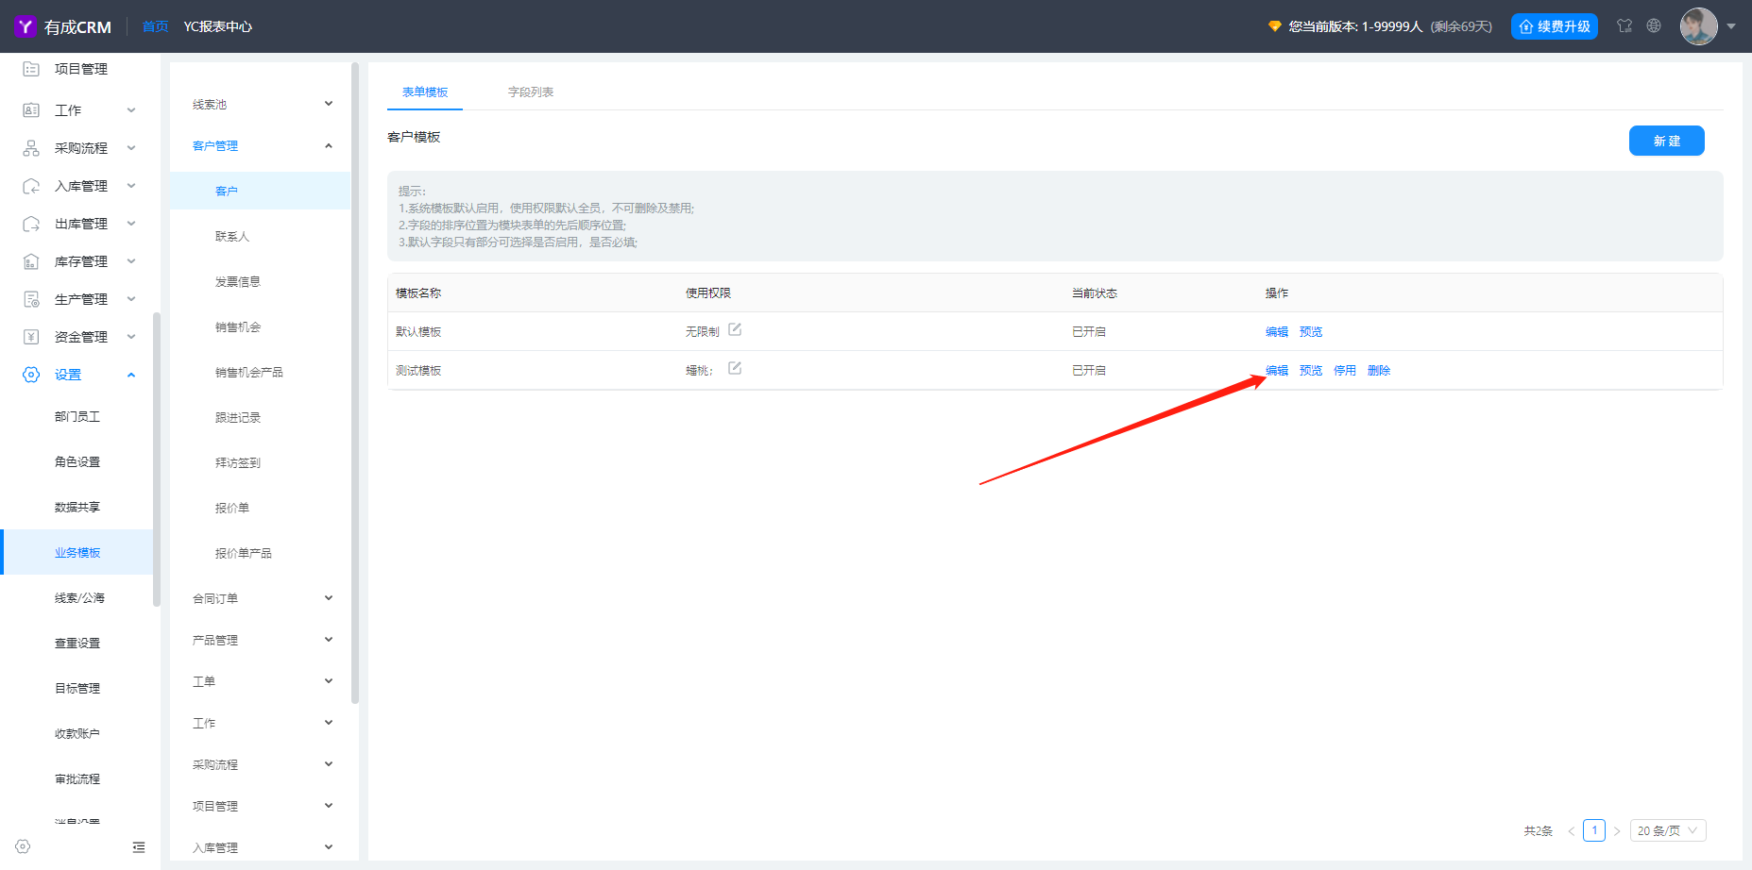Expand the 工作 sidebar menu chevron
The height and width of the screenshot is (870, 1752).
pyautogui.click(x=131, y=110)
